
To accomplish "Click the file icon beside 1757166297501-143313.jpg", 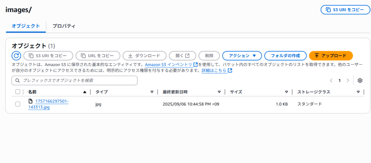I will [x=30, y=101].
